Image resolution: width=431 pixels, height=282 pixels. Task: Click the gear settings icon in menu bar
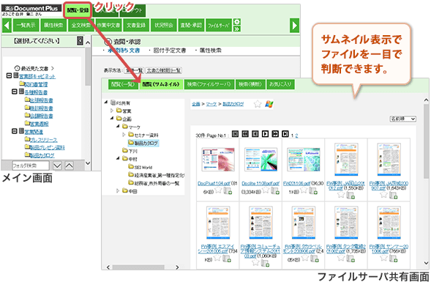(x=236, y=22)
